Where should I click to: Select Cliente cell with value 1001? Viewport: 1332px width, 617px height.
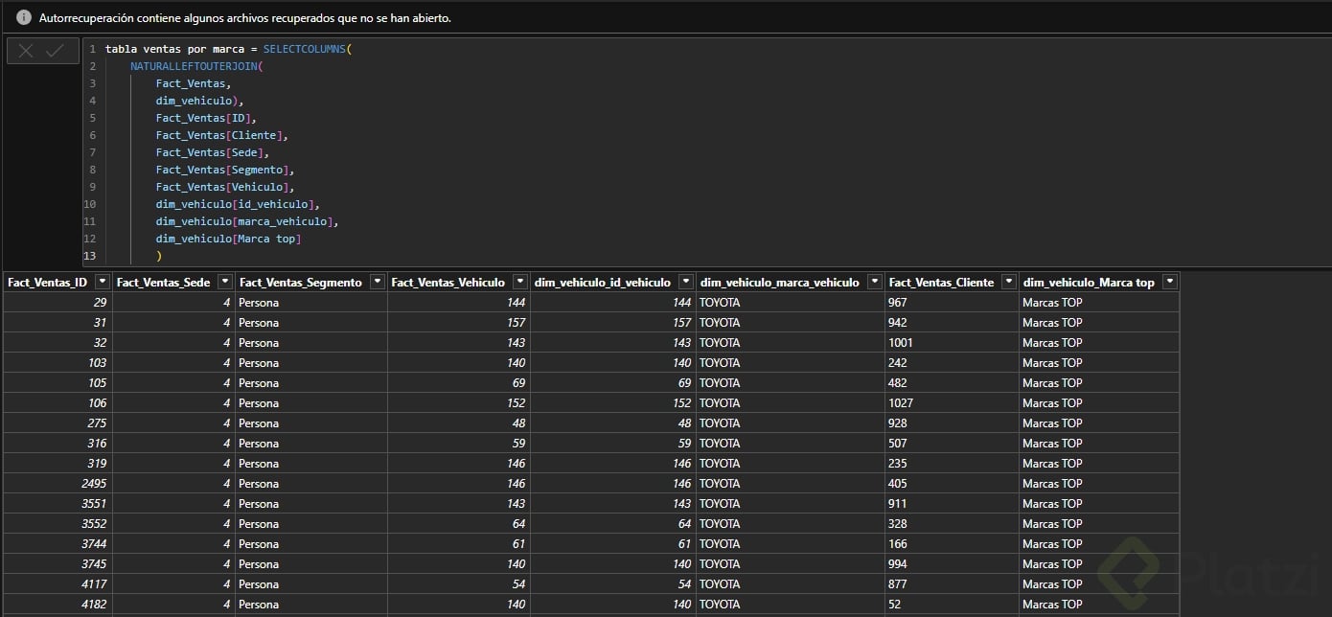[x=952, y=342]
